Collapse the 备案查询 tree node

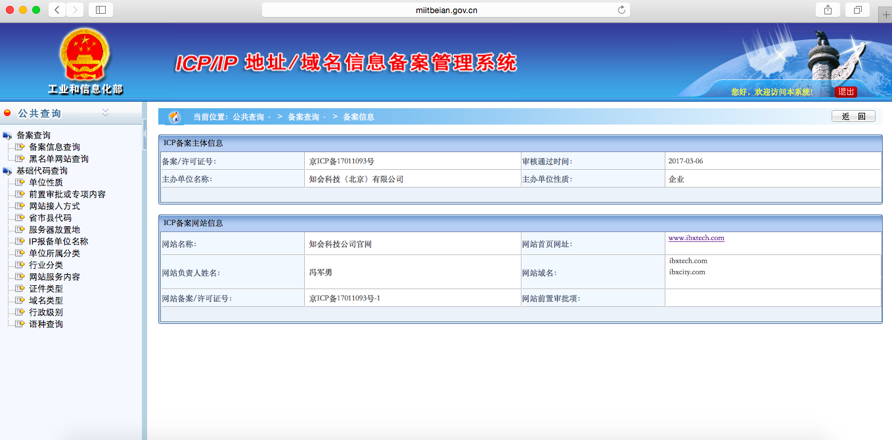(x=8, y=136)
